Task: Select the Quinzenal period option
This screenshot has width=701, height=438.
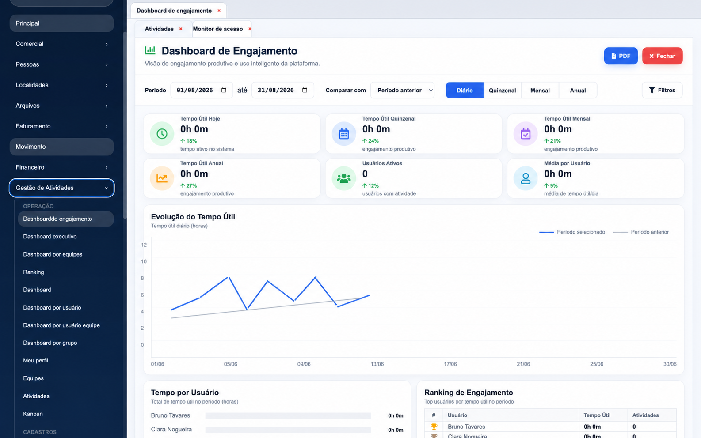Action: pyautogui.click(x=503, y=90)
